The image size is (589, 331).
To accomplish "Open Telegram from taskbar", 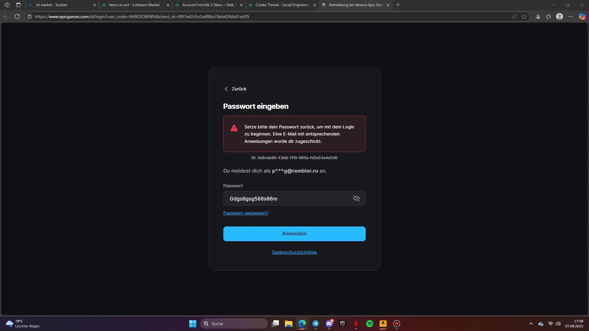I will point(316,324).
